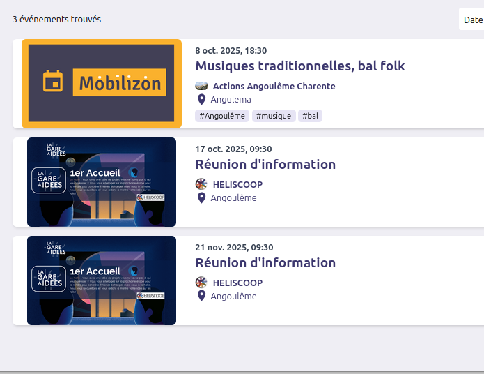Open Réunion d'information title dated 17 oct.
This screenshot has width=484, height=374.
pyautogui.click(x=265, y=165)
